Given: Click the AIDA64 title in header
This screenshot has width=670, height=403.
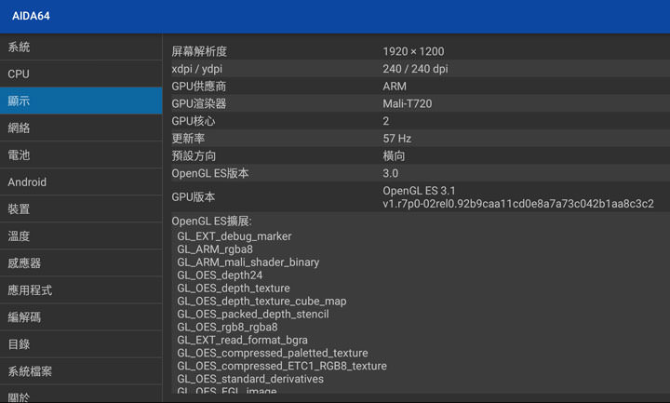Looking at the screenshot, I should 29,16.
